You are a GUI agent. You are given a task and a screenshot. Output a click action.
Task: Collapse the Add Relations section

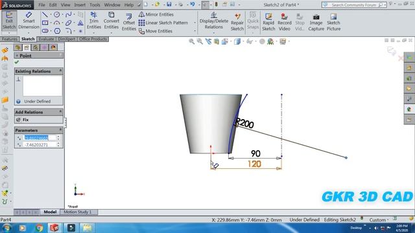click(x=60, y=111)
